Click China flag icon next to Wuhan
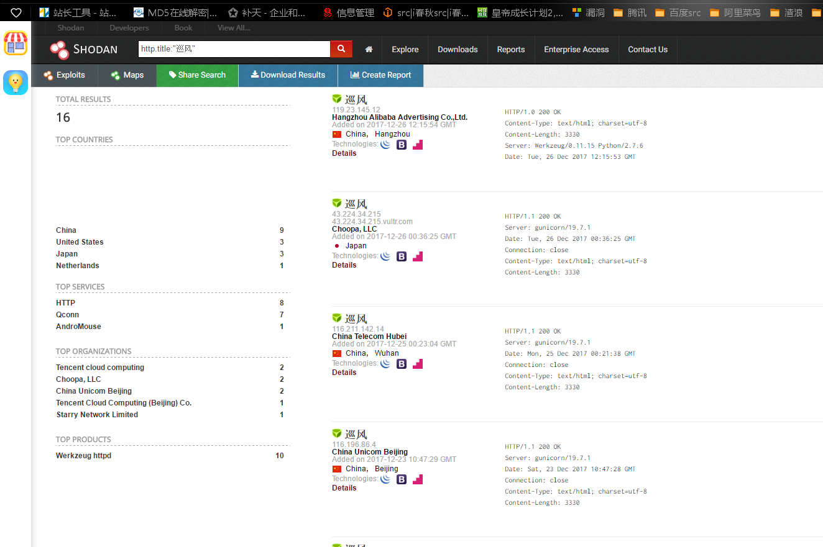This screenshot has width=823, height=547. [337, 353]
